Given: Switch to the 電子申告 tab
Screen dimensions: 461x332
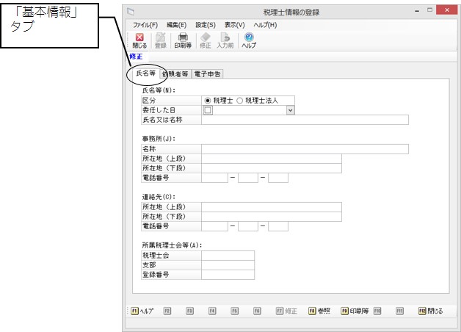Looking at the screenshot, I should (208, 73).
